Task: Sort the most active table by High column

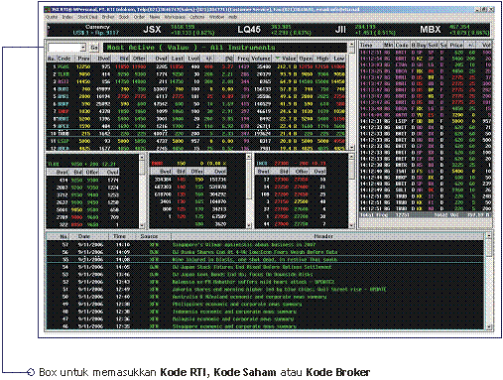Action: 322,59
